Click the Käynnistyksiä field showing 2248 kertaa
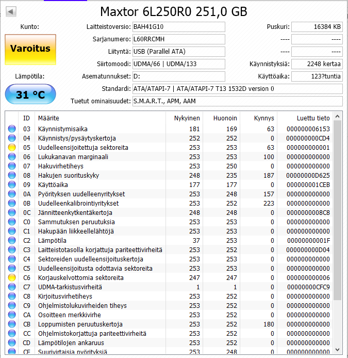The image size is (348, 358). pyautogui.click(x=317, y=64)
